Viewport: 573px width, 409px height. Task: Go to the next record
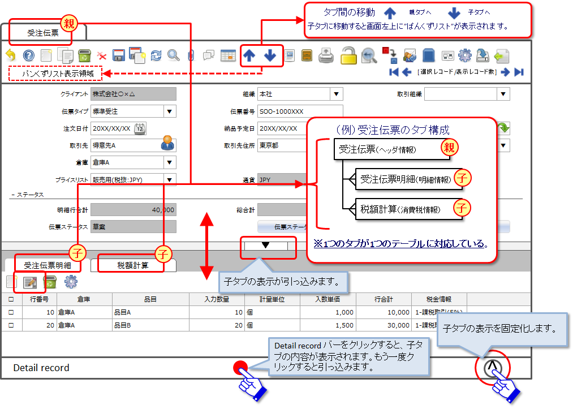tap(505, 72)
